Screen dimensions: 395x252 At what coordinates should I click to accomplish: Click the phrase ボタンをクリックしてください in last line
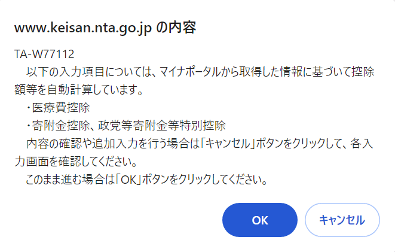(207, 179)
